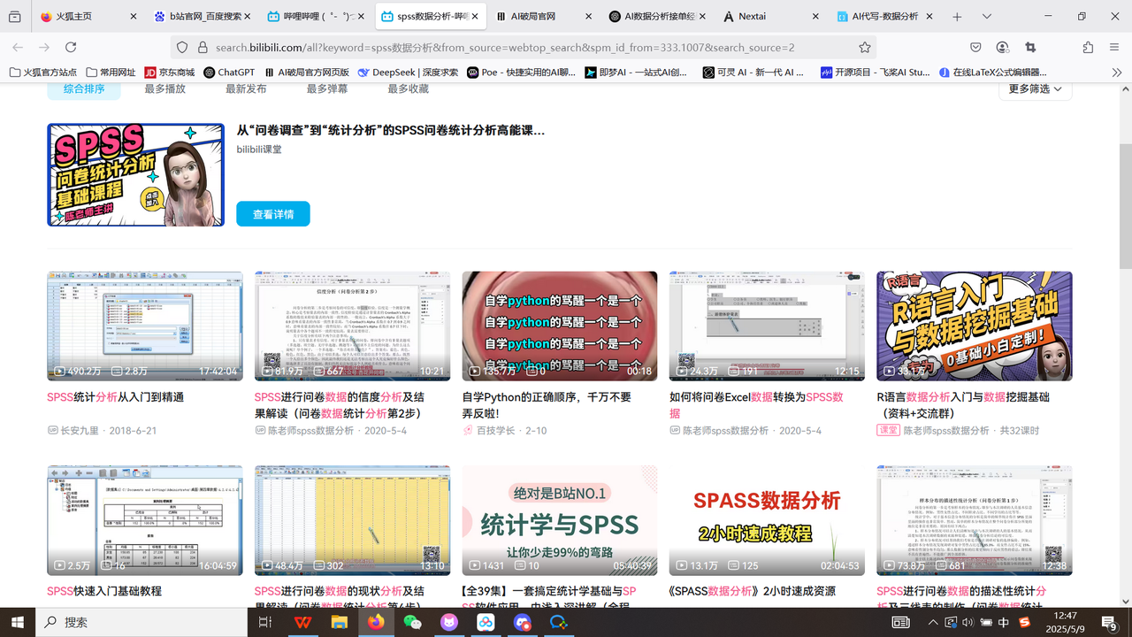Screen dimensions: 1132x637
Task: Open the 即梦AI bookmark
Action: pos(636,73)
